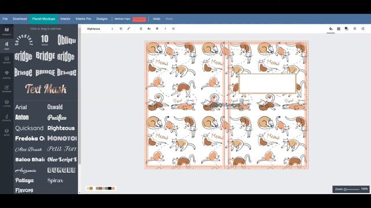Open the Download menu
Screen dimensions: 371x208
pos(20,19)
